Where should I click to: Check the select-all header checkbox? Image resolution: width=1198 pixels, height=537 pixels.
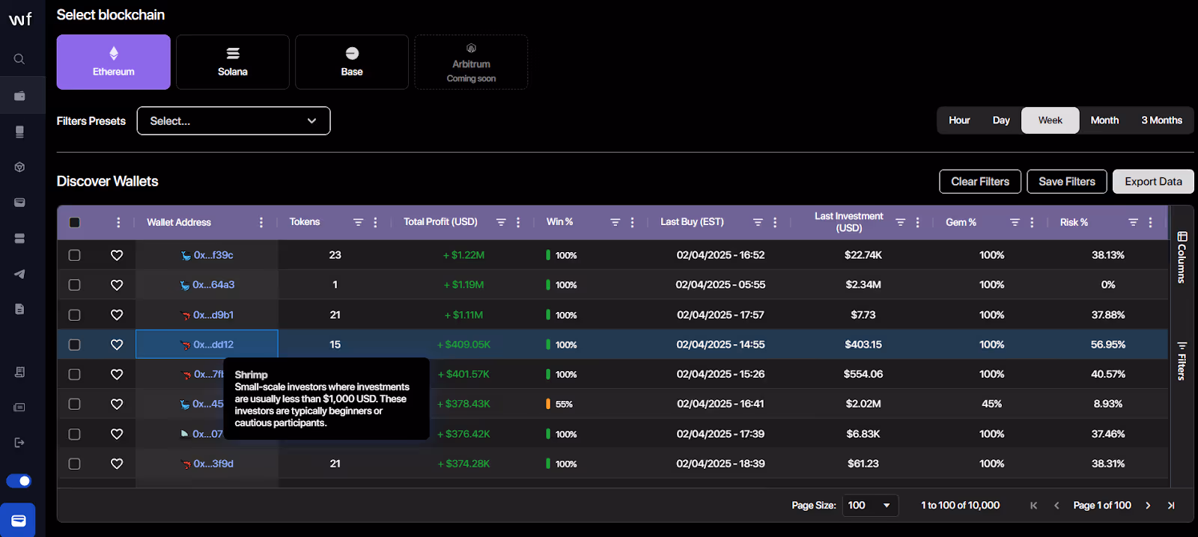[74, 222]
